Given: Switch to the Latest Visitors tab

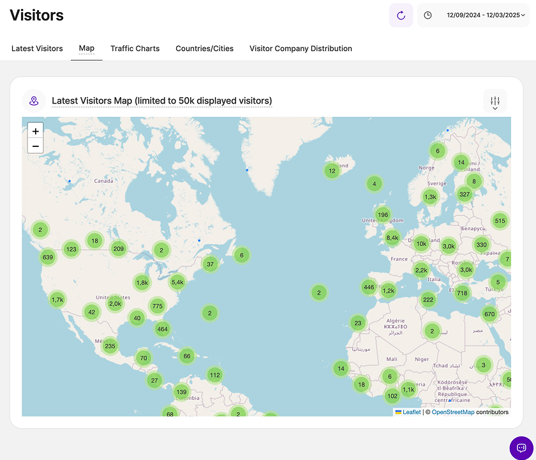Looking at the screenshot, I should (x=37, y=49).
